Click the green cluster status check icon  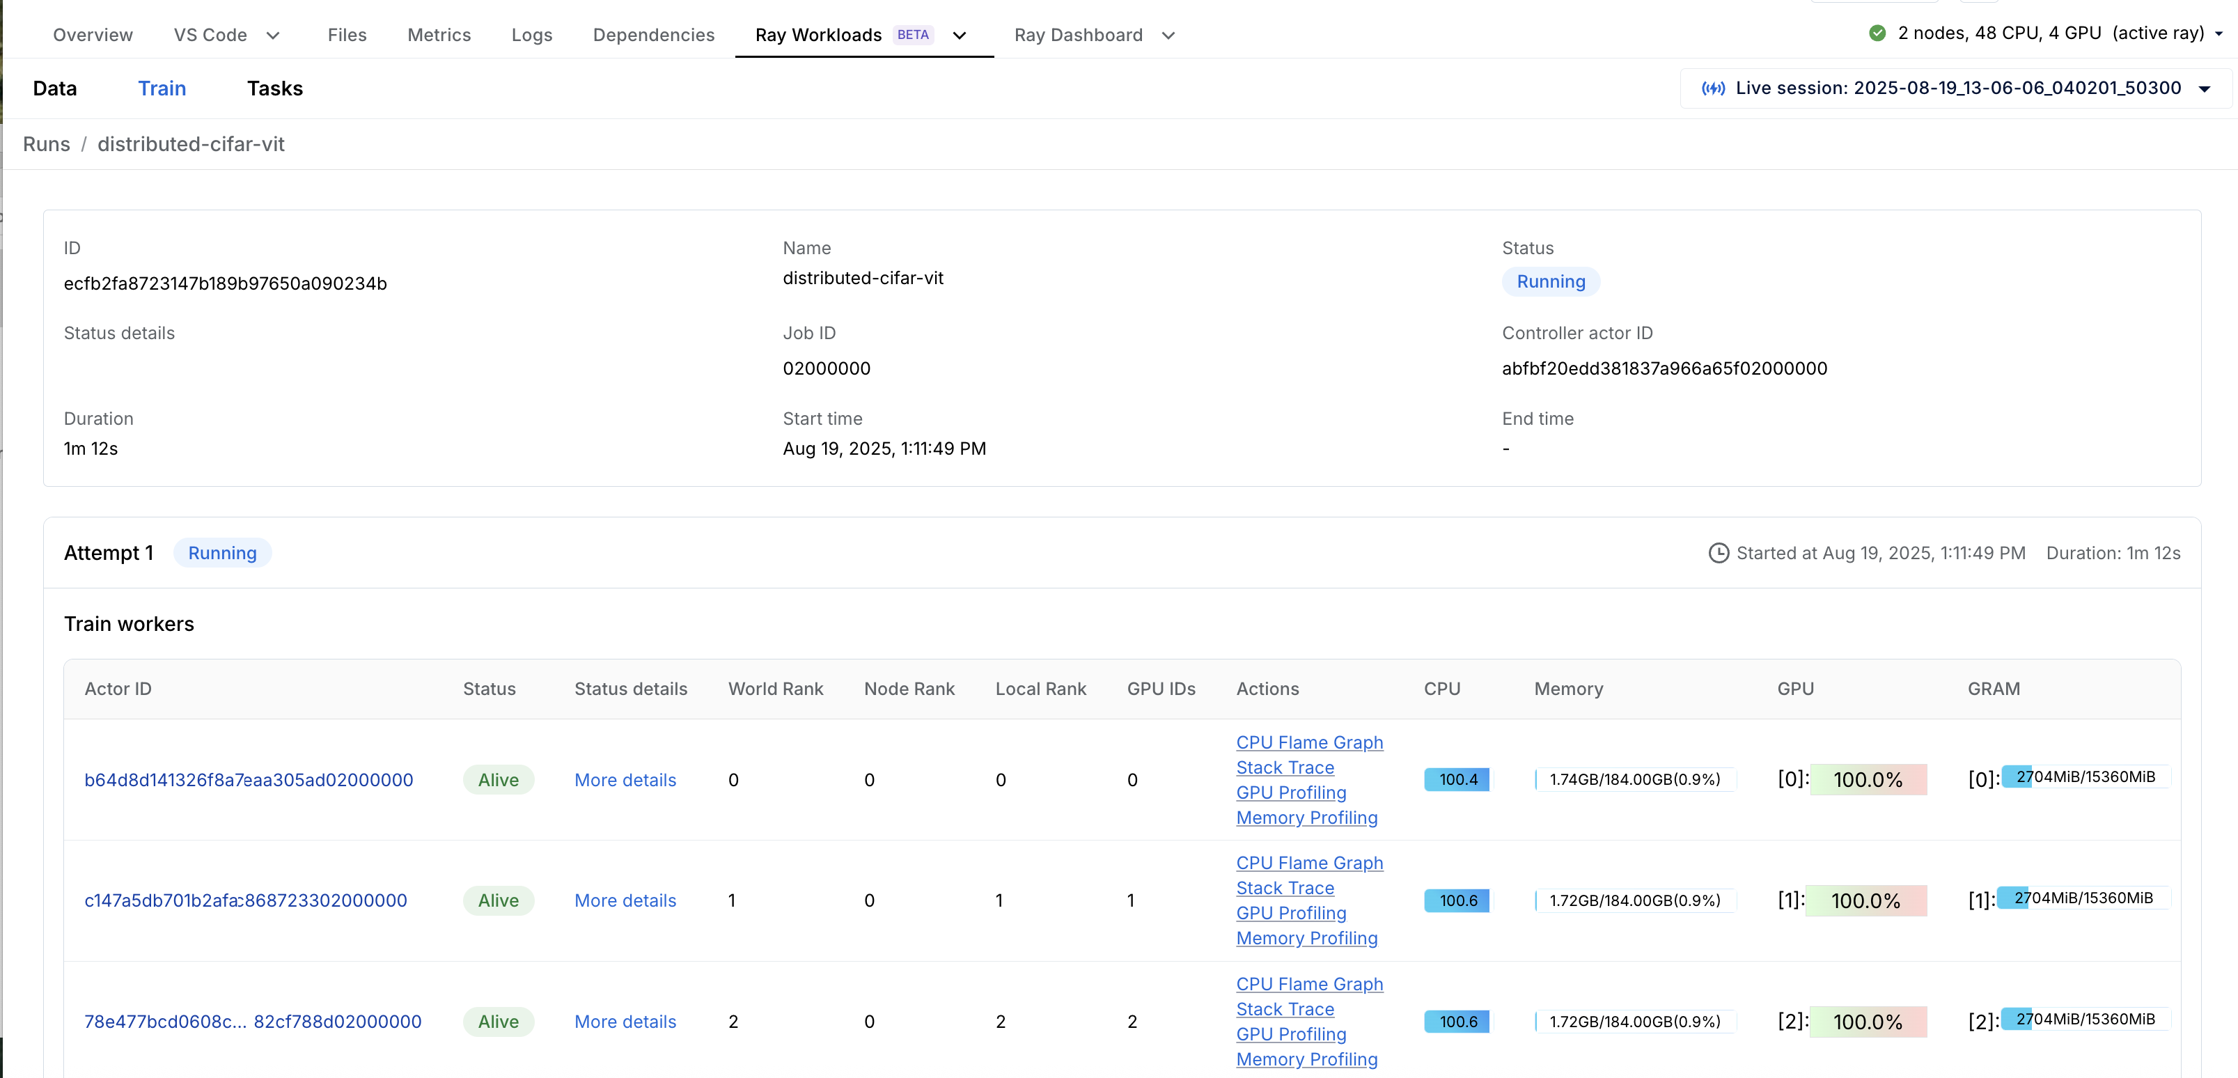click(1877, 33)
